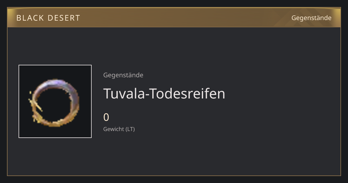
Task: Select the Gegenstände category label above the title
Action: (123, 75)
